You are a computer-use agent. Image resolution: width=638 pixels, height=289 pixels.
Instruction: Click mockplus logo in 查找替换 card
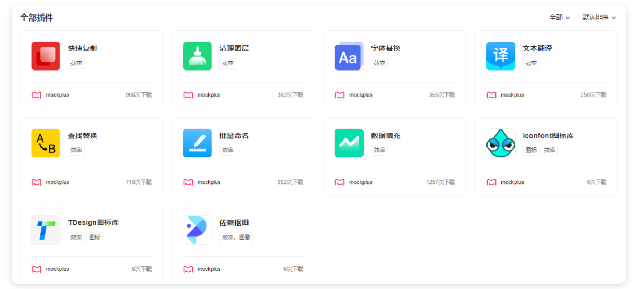[x=37, y=182]
